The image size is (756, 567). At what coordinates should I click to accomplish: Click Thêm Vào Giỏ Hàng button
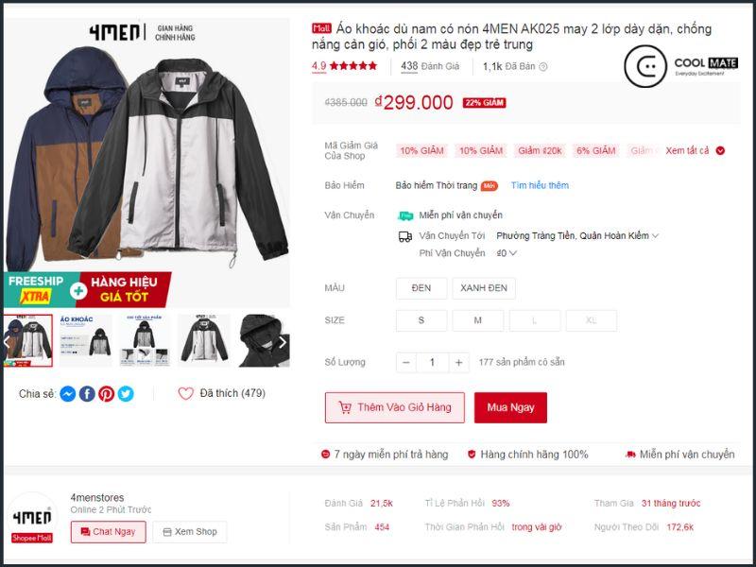click(395, 408)
